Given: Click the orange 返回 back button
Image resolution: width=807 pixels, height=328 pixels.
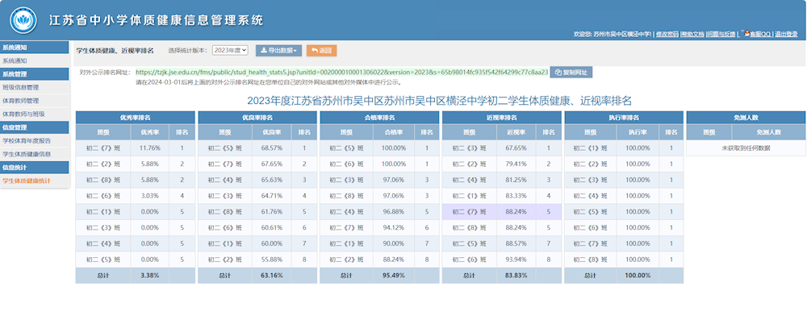Looking at the screenshot, I should 322,51.
